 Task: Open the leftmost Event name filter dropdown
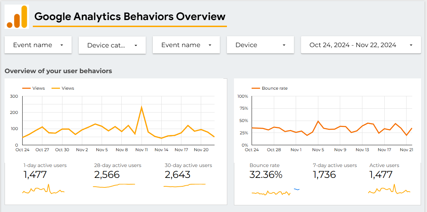[x=38, y=45]
